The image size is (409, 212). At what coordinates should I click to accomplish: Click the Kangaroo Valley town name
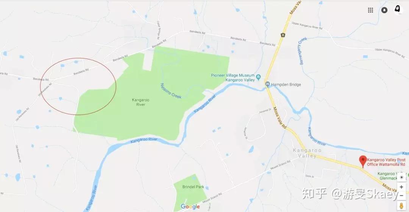[307, 153]
